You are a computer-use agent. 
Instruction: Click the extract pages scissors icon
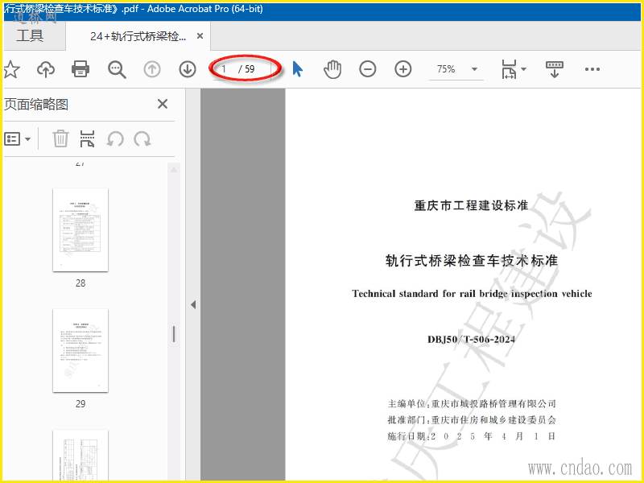87,138
